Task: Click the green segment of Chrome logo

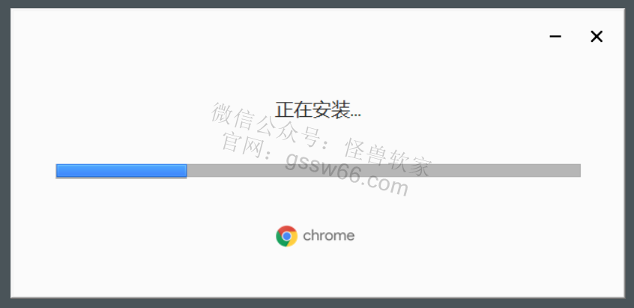Action: (x=280, y=240)
